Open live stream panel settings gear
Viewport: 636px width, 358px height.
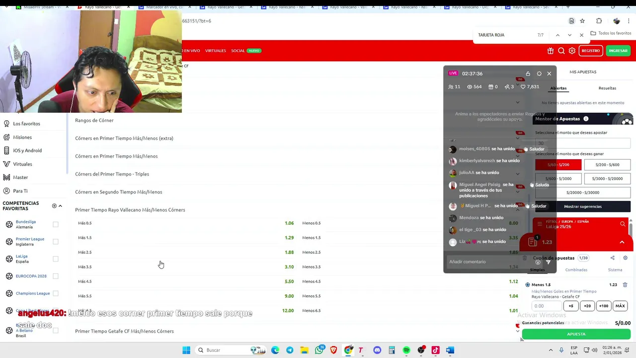pos(539,74)
